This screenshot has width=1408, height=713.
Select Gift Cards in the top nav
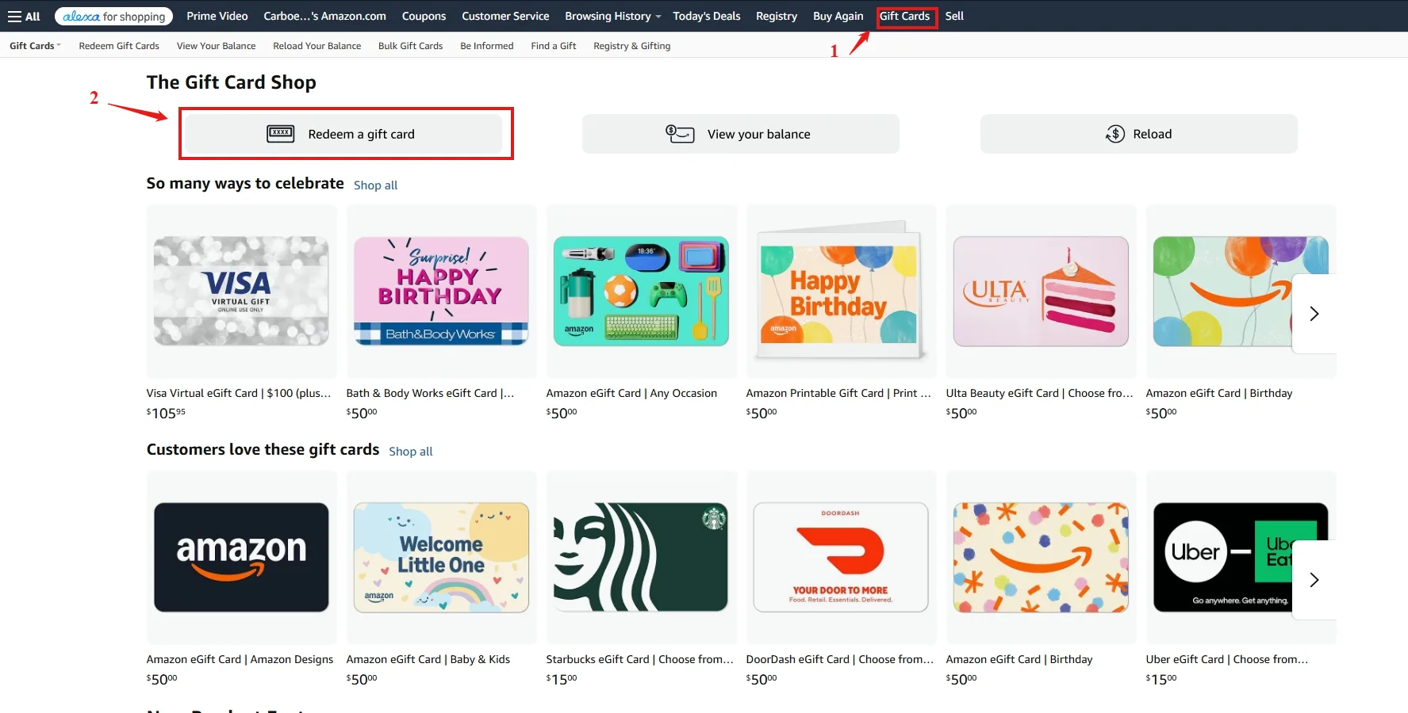pos(904,16)
